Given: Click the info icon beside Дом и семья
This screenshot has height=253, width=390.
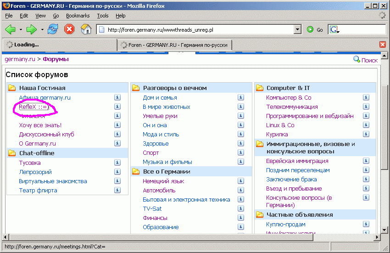Looking at the screenshot, I should click(240, 97).
